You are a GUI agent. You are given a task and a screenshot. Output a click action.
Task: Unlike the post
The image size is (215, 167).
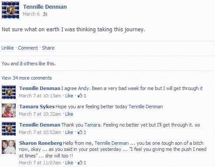[7, 48]
